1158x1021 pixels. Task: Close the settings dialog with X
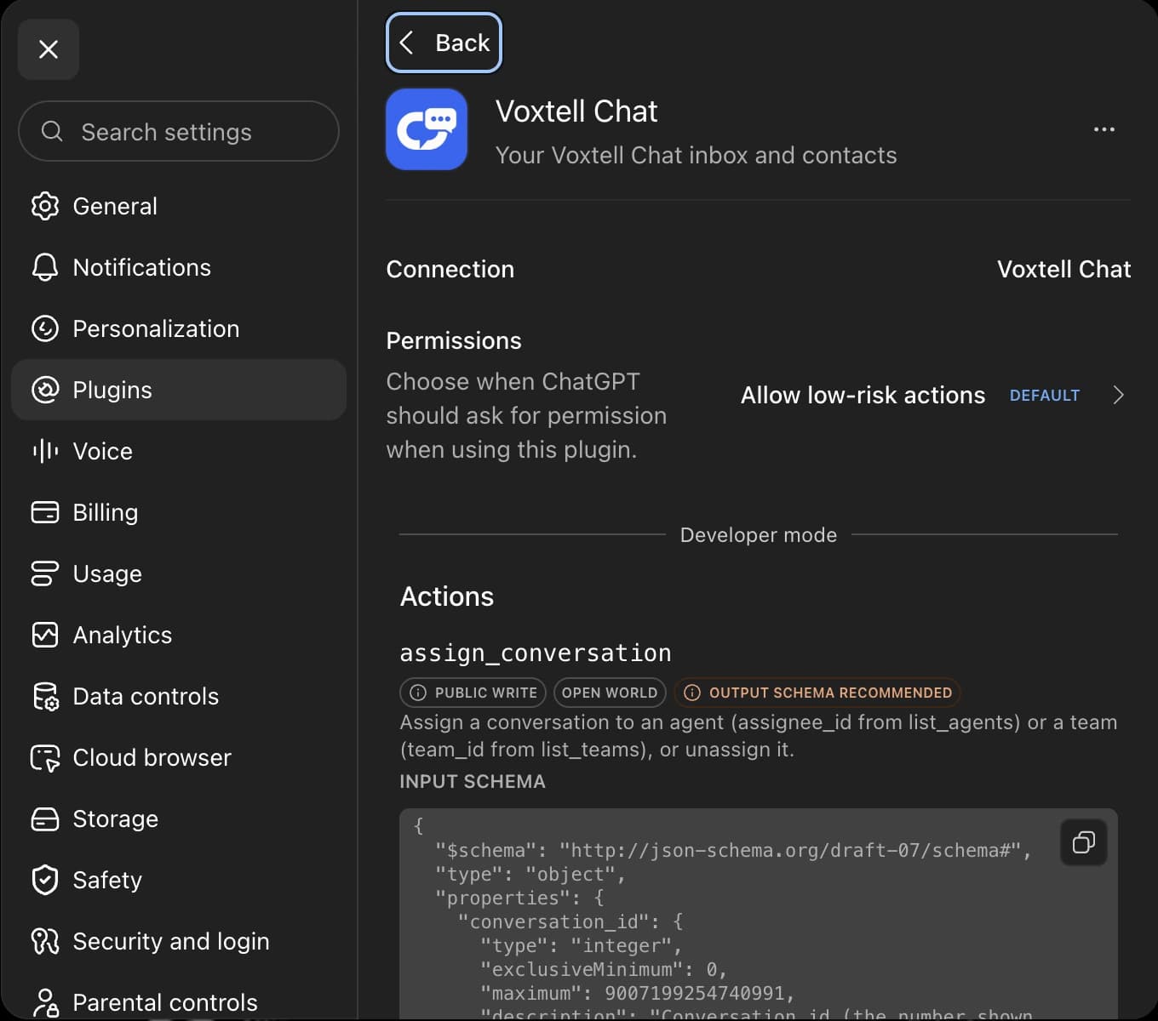49,49
